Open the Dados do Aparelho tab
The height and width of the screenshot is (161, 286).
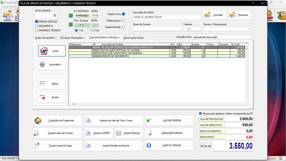coord(45,38)
